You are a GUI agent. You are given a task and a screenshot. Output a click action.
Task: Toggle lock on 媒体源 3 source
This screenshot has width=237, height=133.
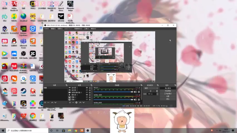coord(90,95)
